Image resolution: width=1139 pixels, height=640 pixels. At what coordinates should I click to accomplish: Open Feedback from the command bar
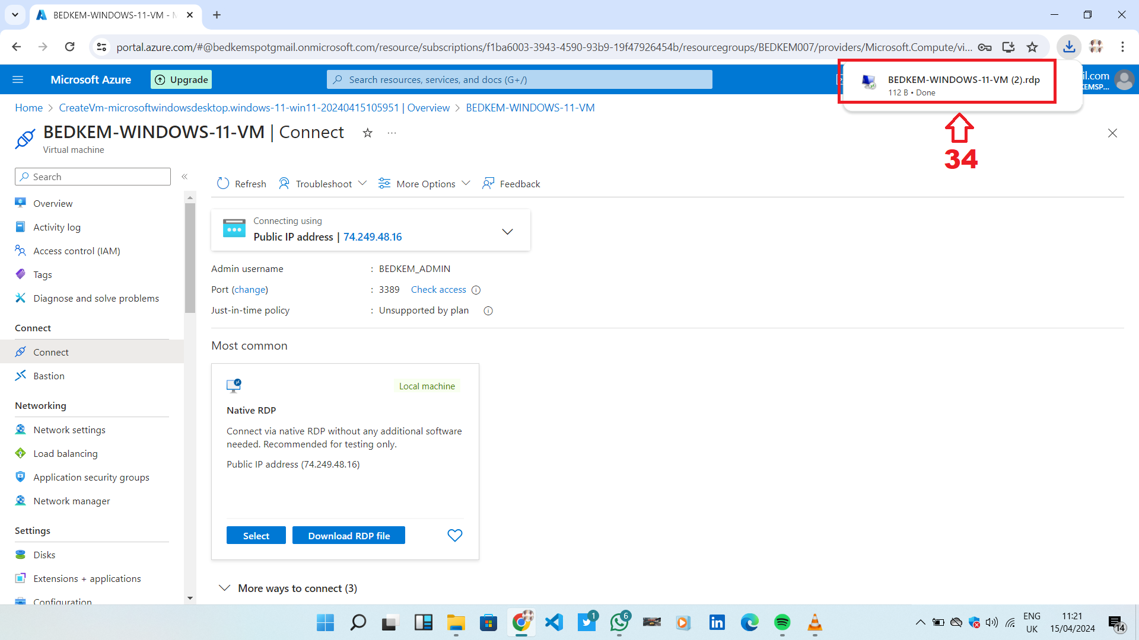(x=511, y=184)
